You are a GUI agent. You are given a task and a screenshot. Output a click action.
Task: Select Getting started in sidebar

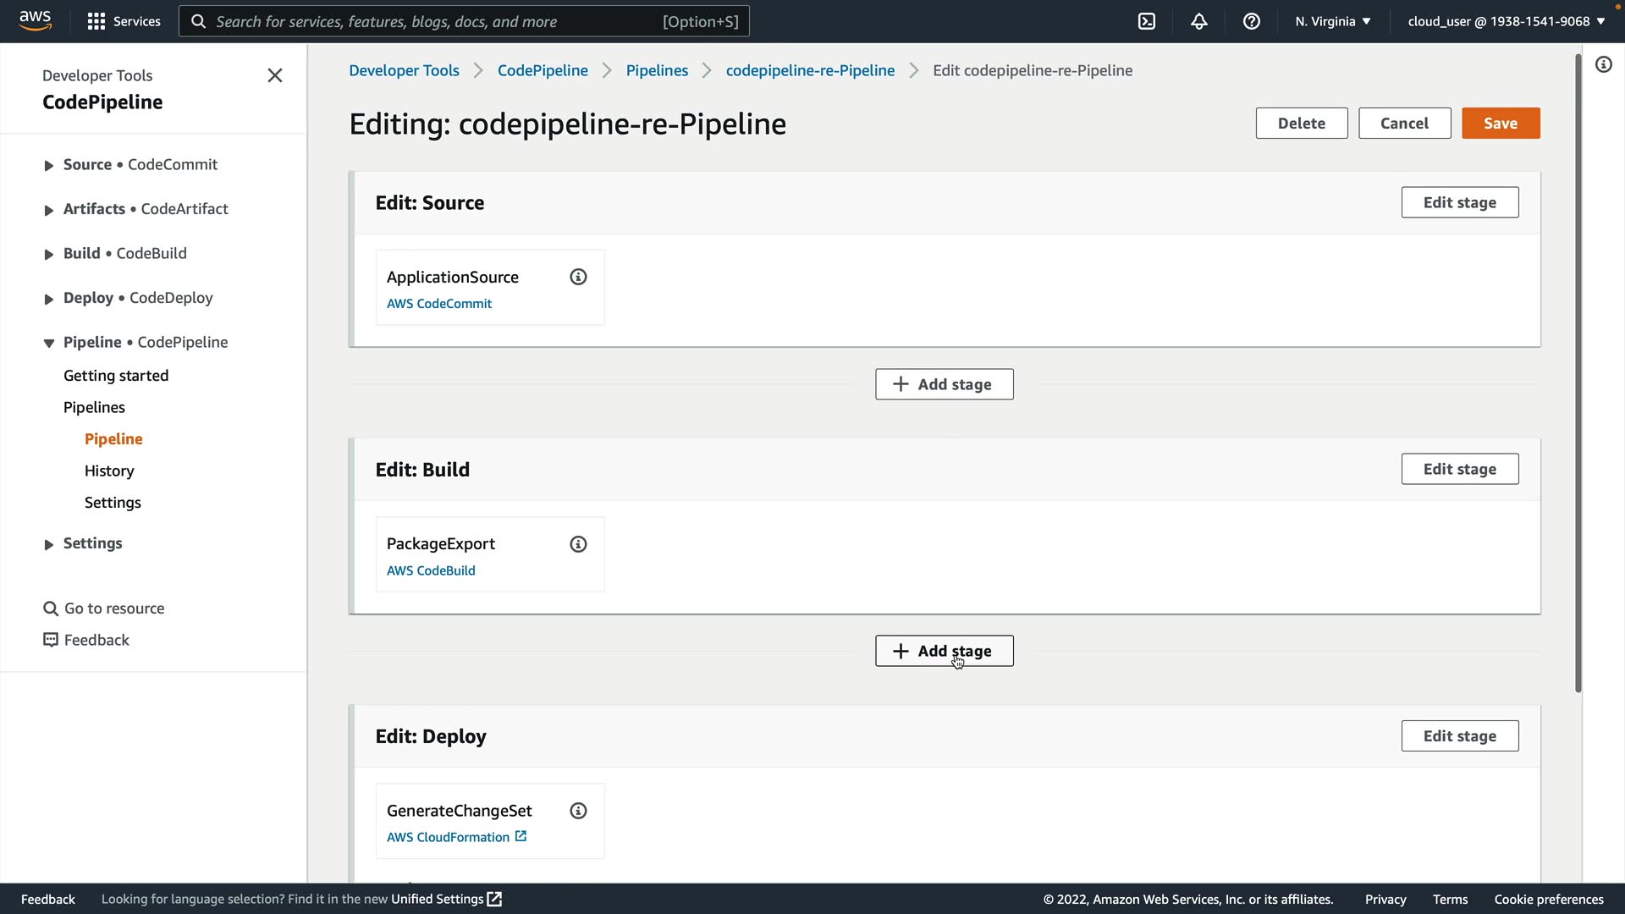[116, 376]
